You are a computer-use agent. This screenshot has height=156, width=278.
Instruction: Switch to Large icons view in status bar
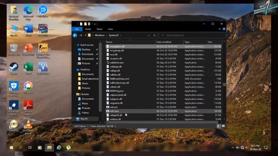coord(223,126)
